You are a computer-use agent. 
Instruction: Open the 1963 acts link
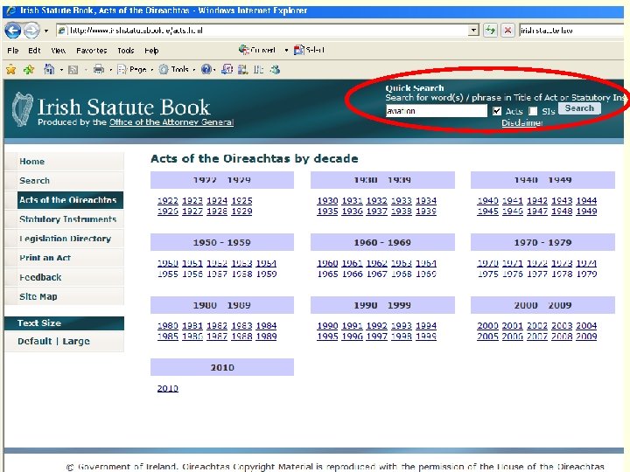pos(402,263)
